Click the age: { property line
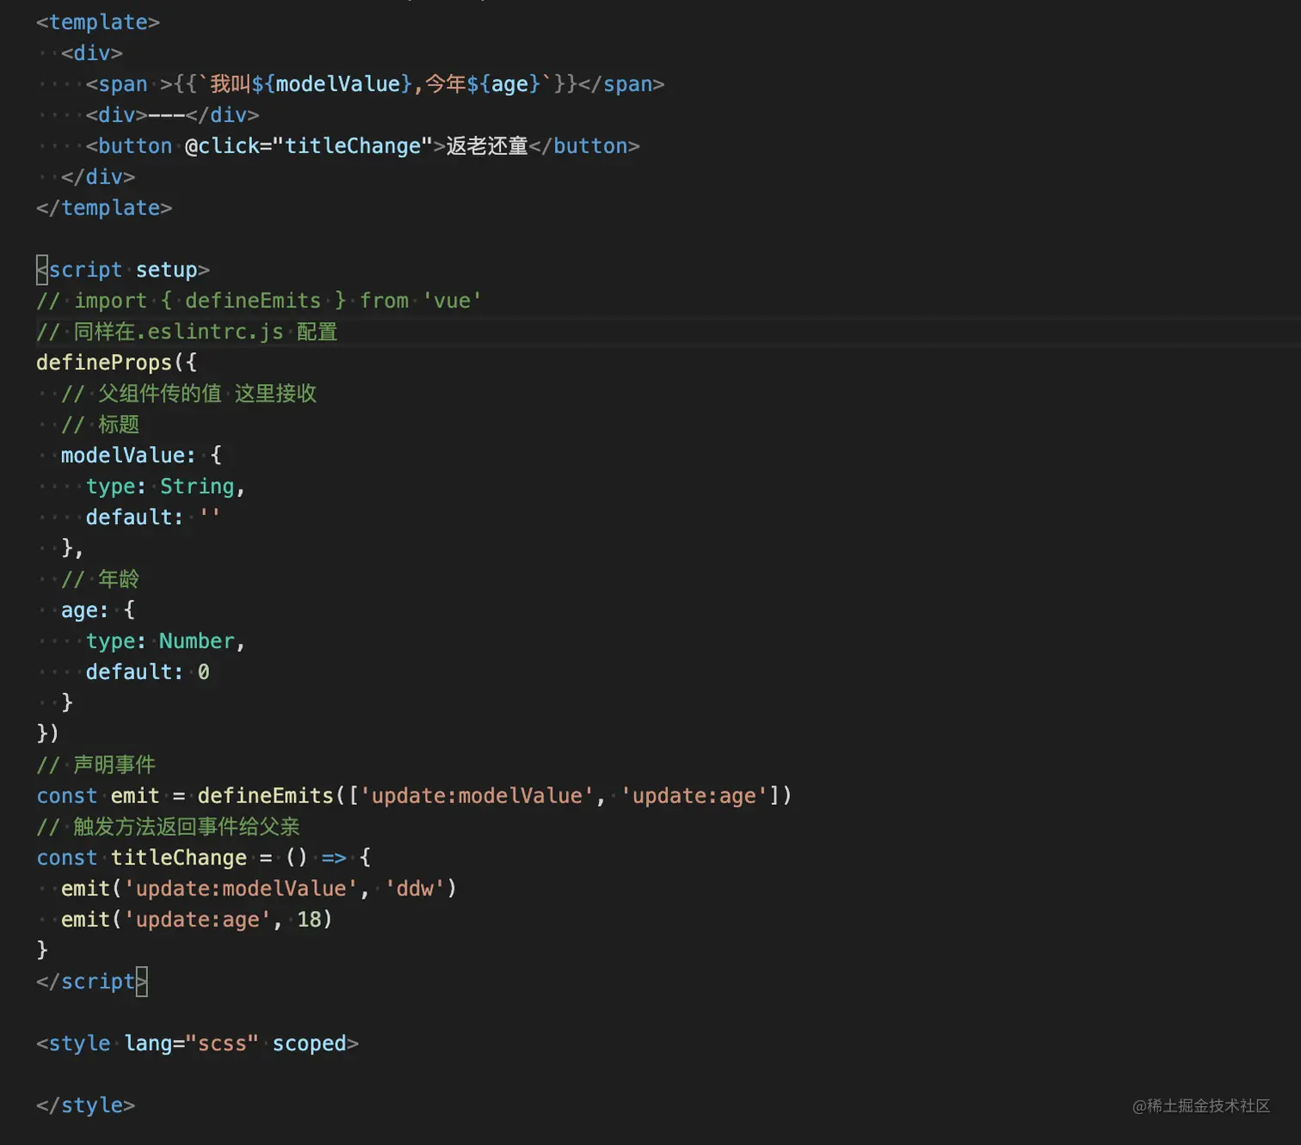Screen dimensions: 1301x1145 98,611
